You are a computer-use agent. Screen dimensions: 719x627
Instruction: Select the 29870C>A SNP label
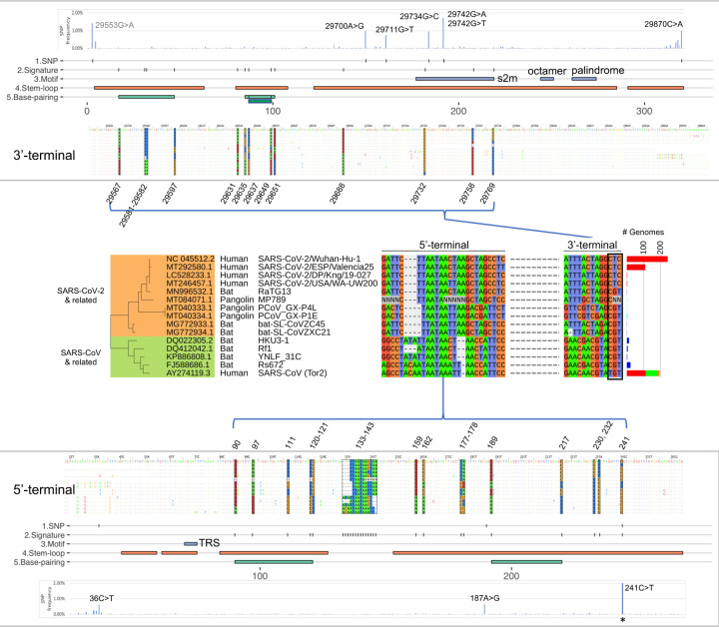point(663,24)
